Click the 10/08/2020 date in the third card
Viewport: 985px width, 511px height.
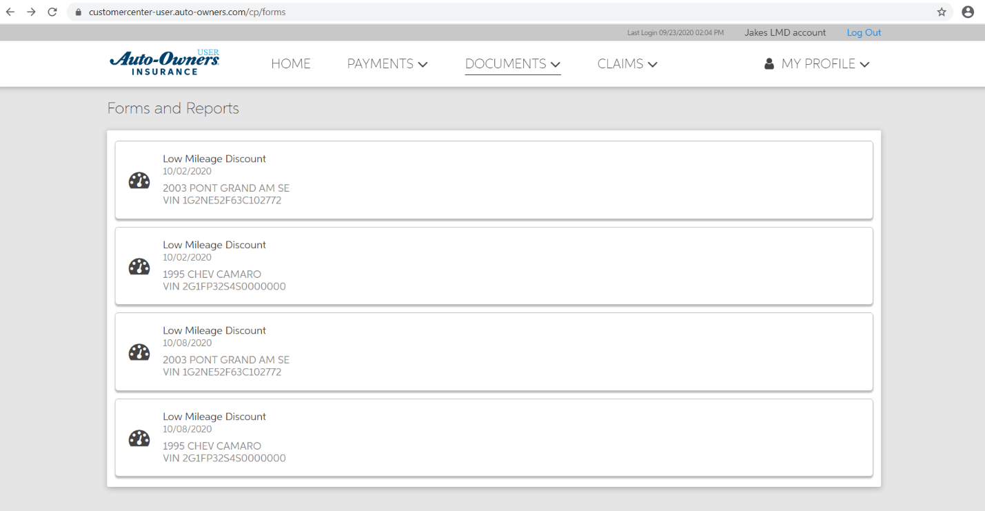click(187, 343)
